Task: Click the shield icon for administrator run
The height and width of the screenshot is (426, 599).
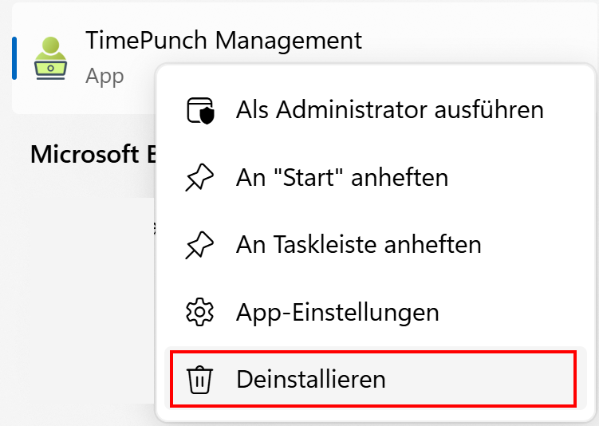Action: (199, 110)
